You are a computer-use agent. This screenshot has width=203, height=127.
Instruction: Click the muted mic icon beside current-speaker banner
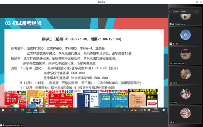169,12
